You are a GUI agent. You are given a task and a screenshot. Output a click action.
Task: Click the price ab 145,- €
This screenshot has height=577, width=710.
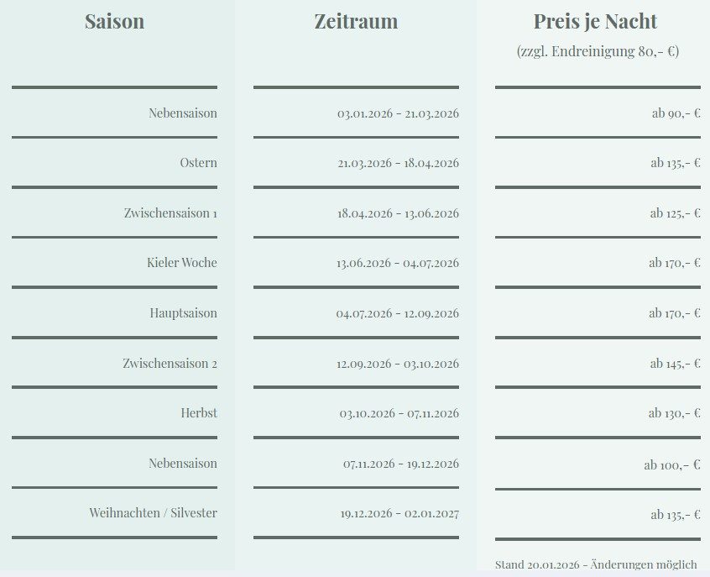tap(675, 364)
